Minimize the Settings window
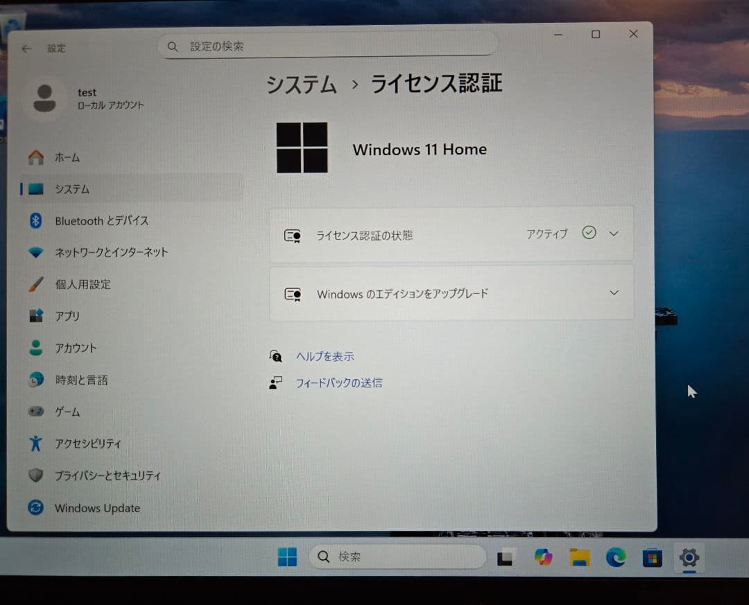 tap(558, 35)
